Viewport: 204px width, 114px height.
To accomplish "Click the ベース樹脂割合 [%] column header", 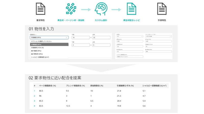I will tap(47, 85).
